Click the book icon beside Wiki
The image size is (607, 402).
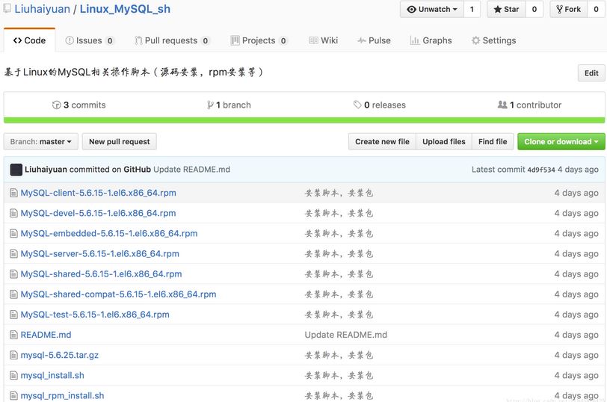coord(313,40)
